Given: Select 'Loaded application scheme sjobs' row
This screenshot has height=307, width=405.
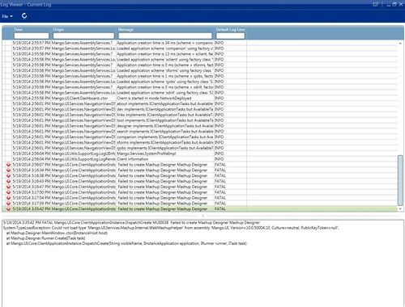Looking at the screenshot, I should coord(200,82).
